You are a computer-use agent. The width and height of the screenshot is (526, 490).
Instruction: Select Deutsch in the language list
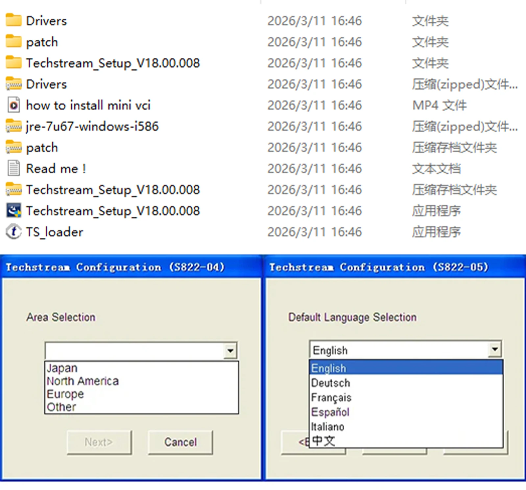click(406, 383)
